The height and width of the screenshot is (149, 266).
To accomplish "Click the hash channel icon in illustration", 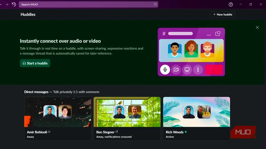I will pos(164,33).
